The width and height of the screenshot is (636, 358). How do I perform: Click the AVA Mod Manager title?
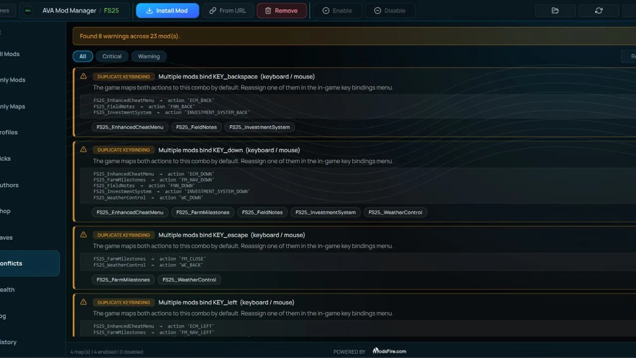tap(69, 10)
